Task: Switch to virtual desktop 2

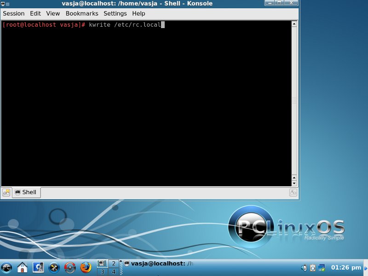Action: click(x=113, y=264)
